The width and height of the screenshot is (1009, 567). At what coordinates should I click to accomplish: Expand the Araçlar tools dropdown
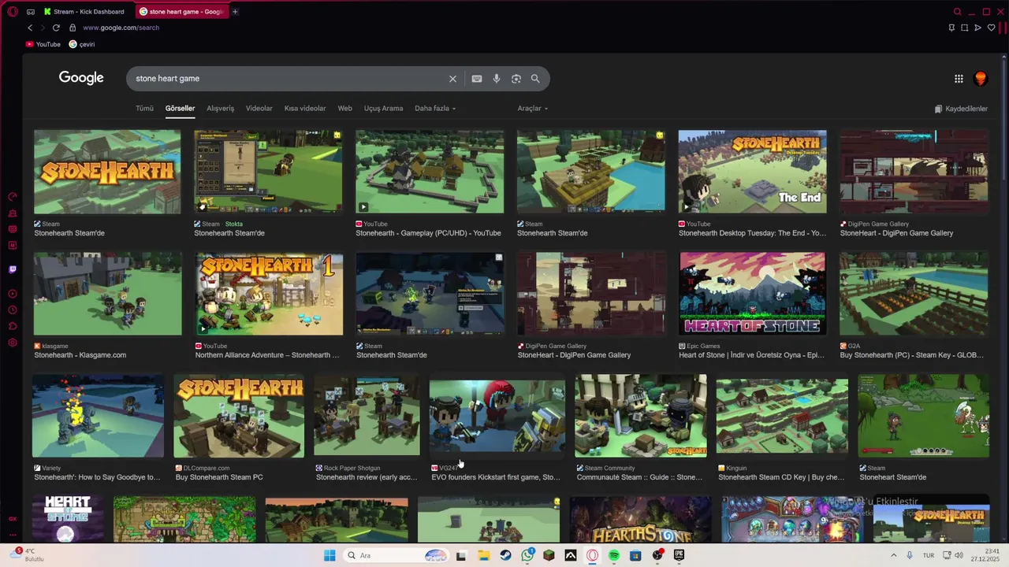[533, 109]
